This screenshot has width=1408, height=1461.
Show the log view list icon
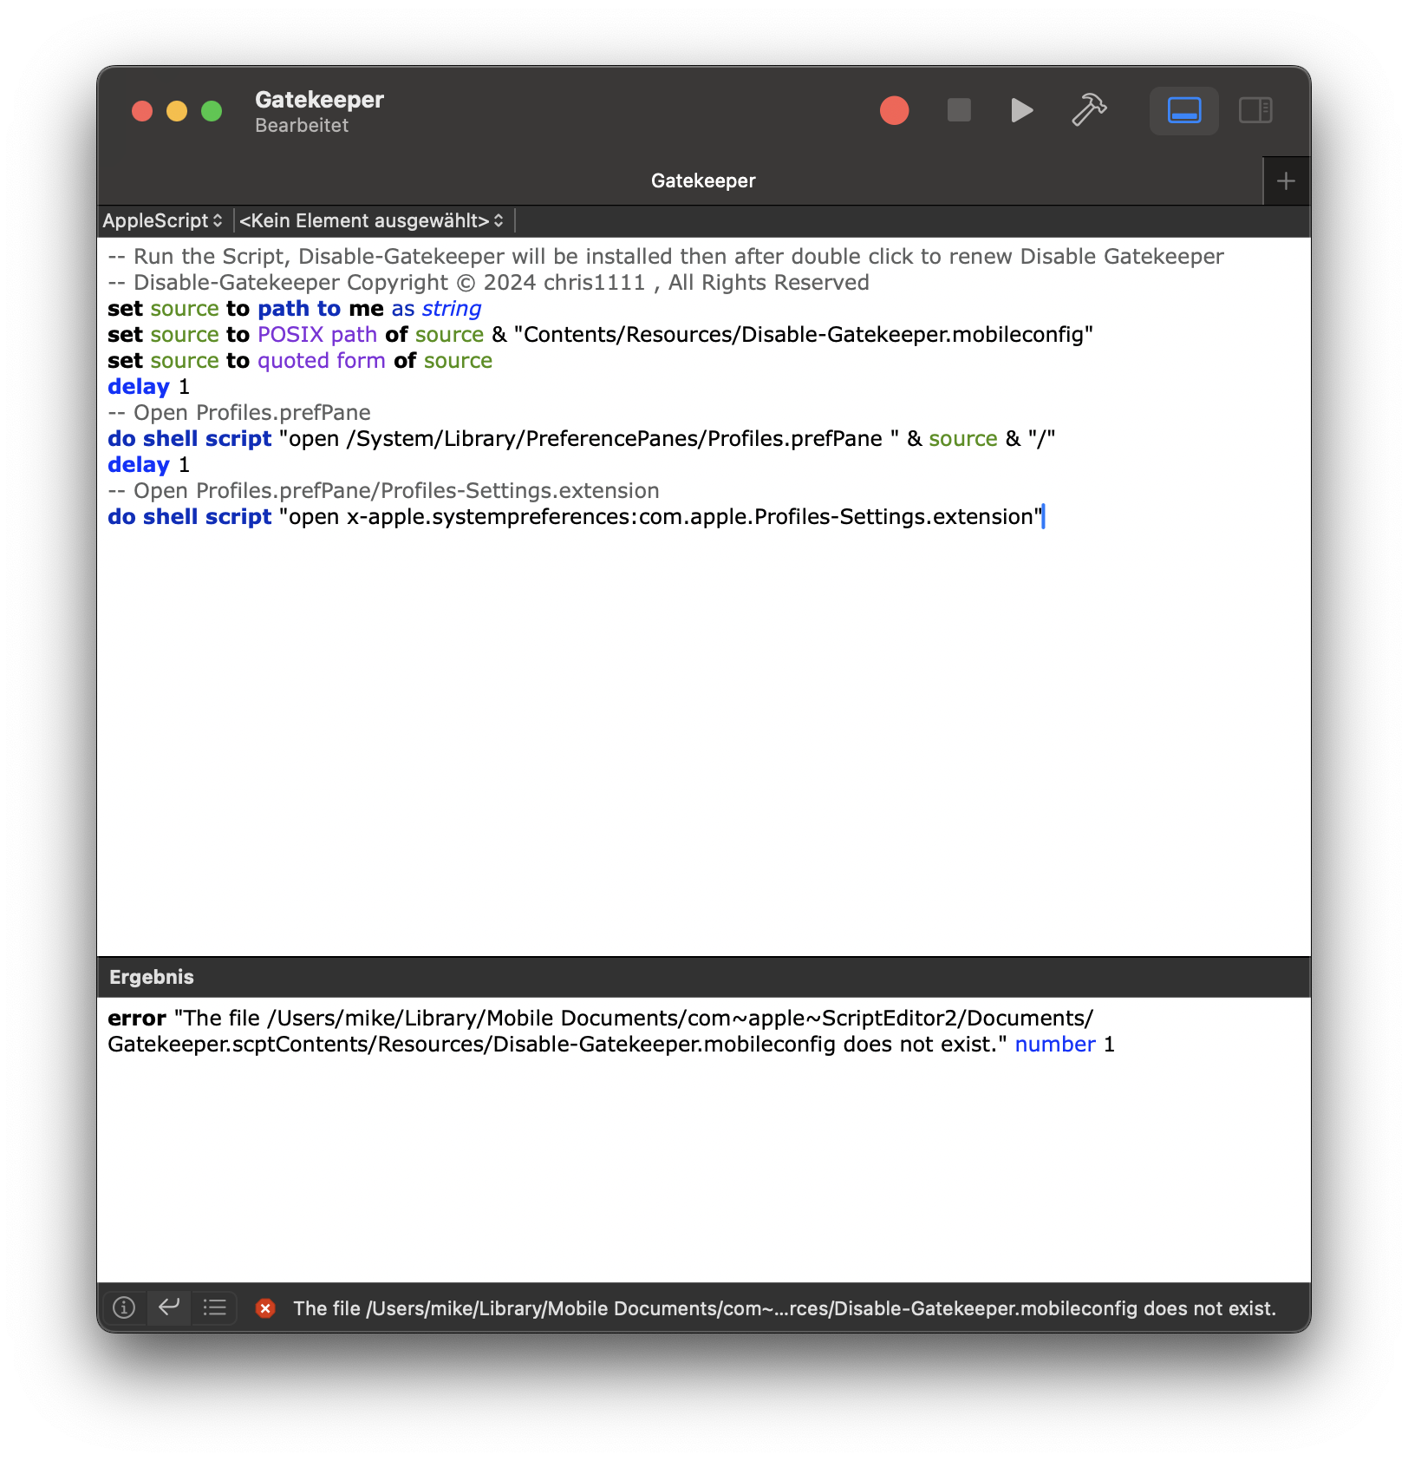point(214,1307)
